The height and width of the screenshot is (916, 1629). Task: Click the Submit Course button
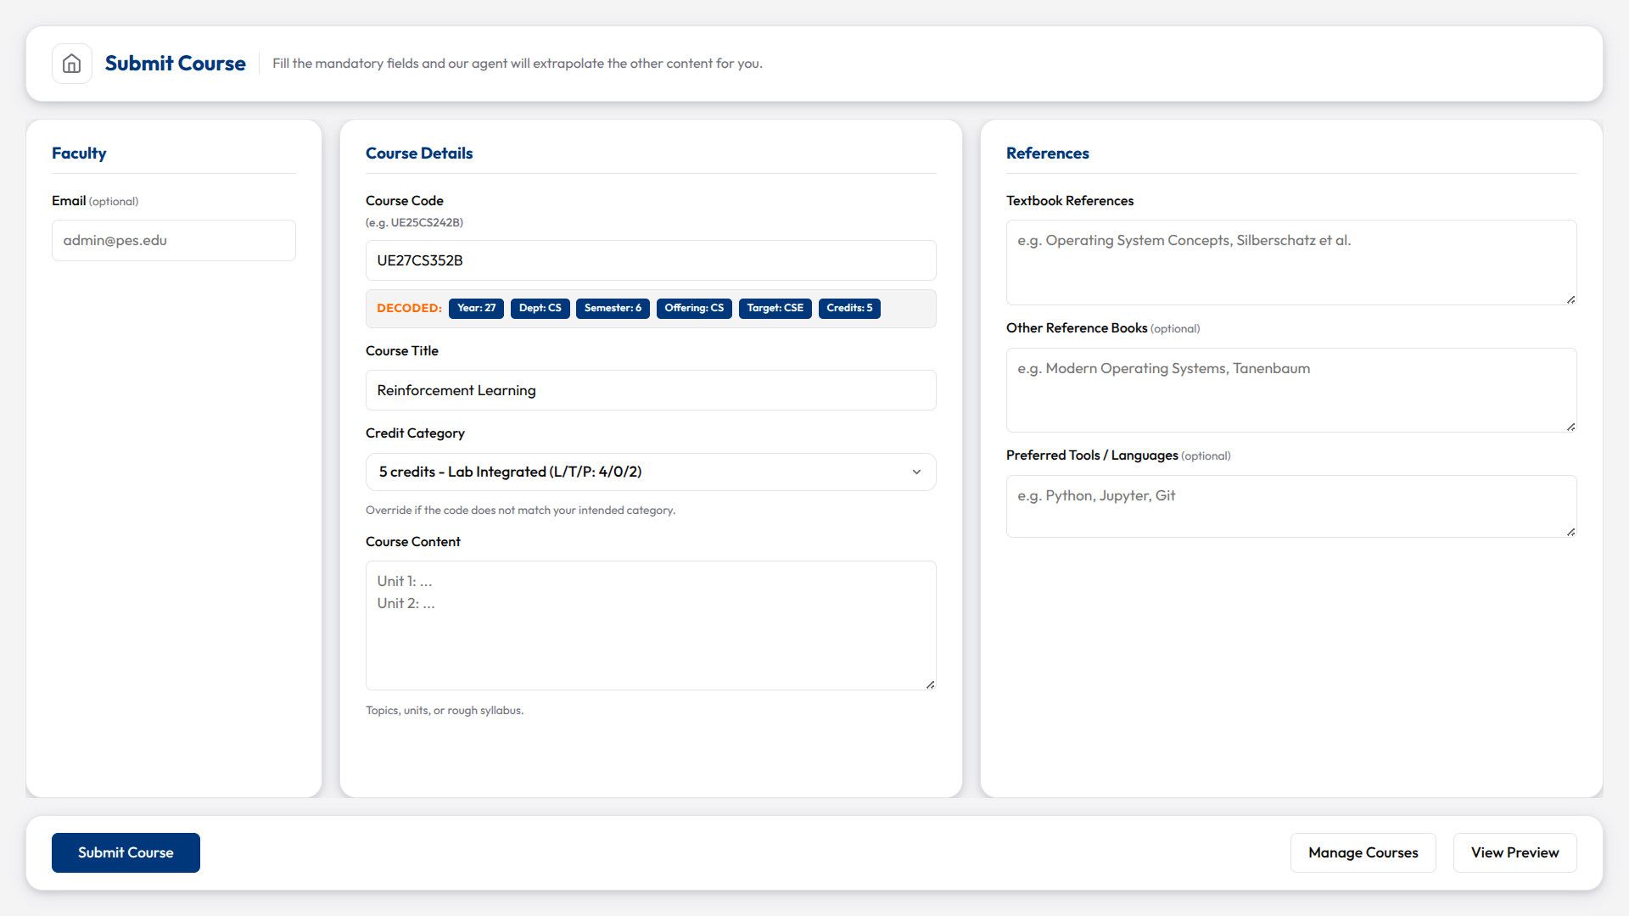(x=126, y=852)
